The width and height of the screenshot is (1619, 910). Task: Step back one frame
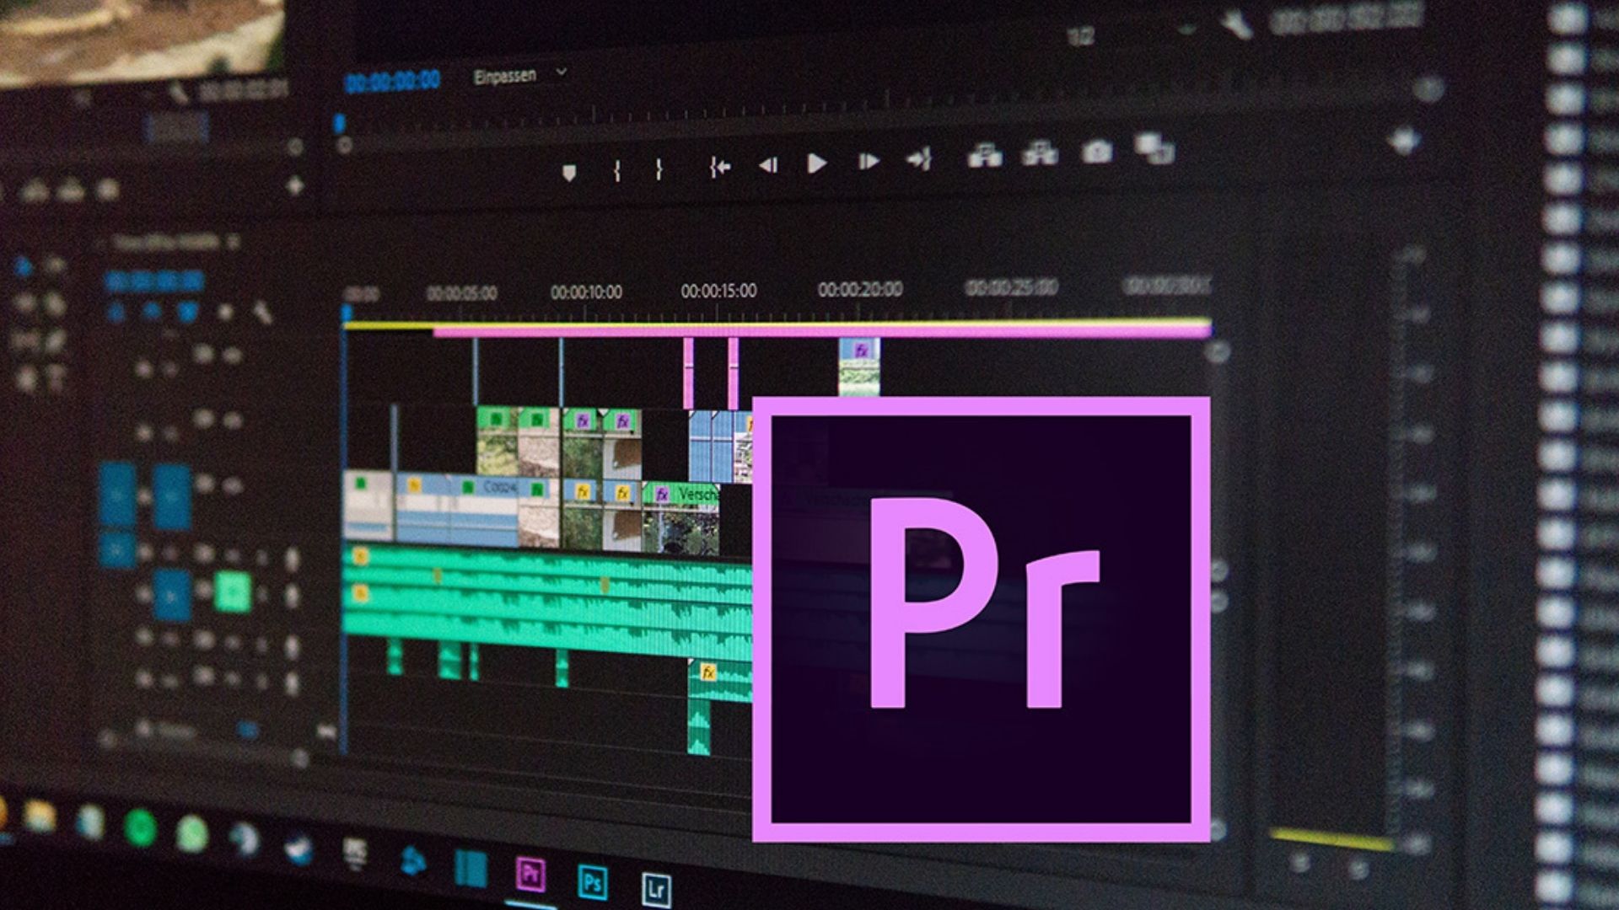(x=768, y=165)
